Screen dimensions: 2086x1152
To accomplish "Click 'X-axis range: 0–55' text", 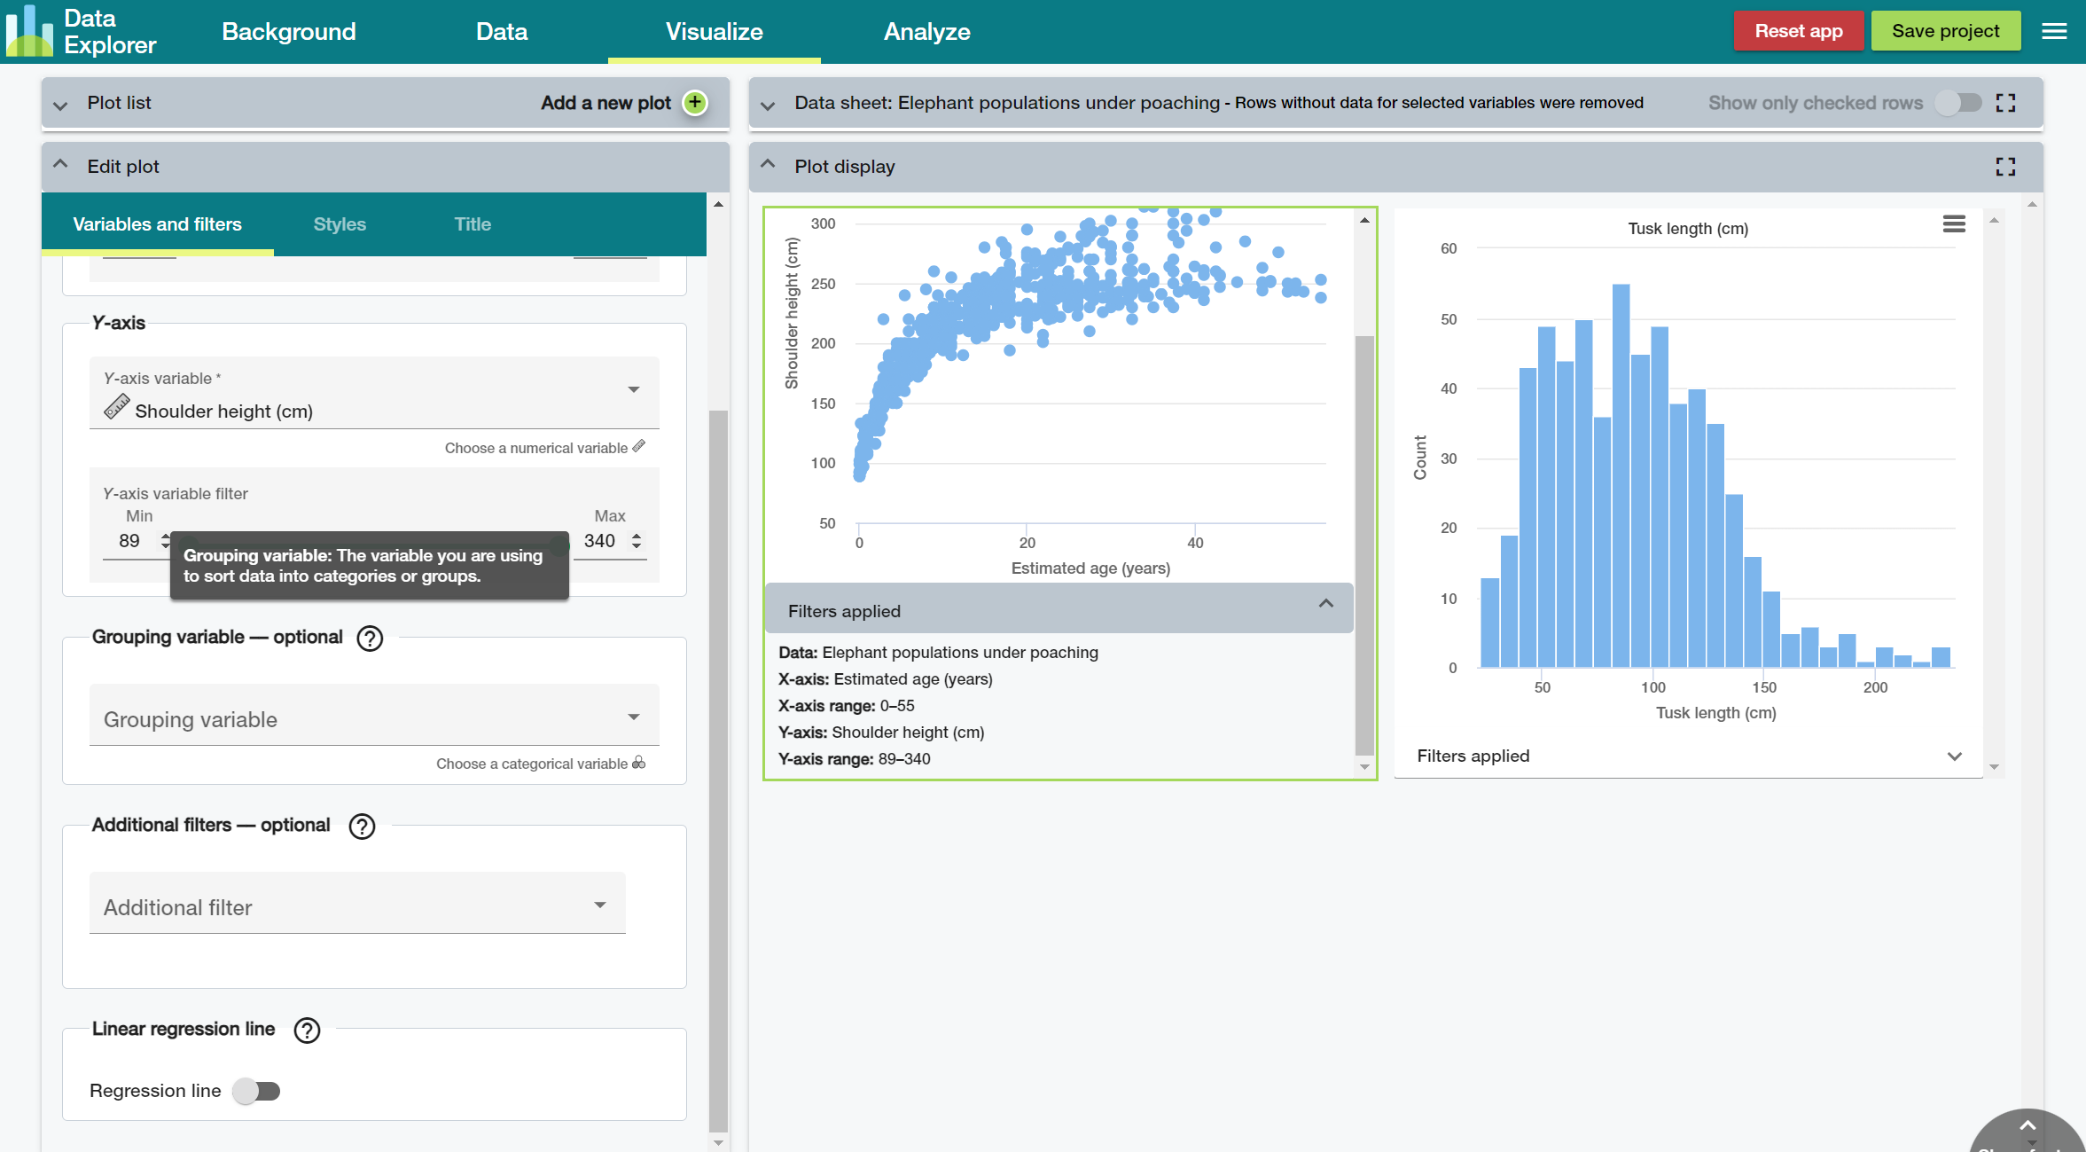I will tap(847, 706).
